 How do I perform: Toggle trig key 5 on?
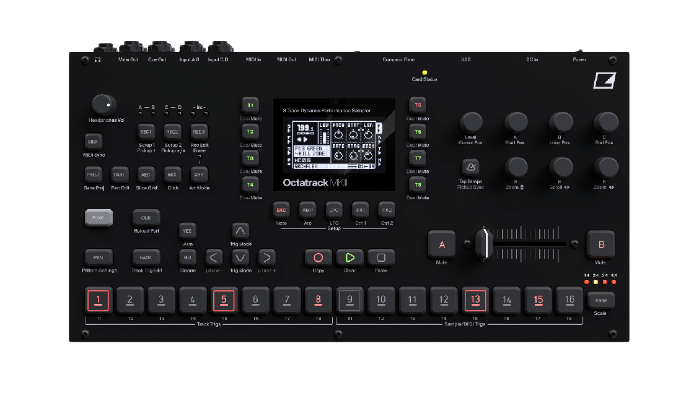click(x=224, y=300)
